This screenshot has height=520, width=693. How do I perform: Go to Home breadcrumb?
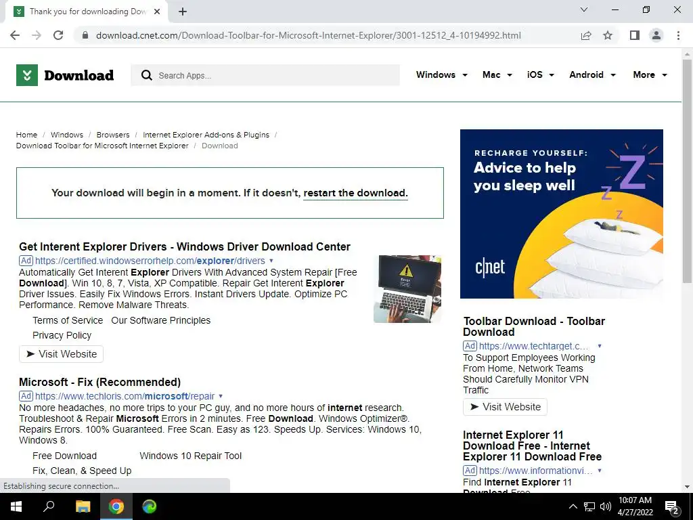coord(26,135)
